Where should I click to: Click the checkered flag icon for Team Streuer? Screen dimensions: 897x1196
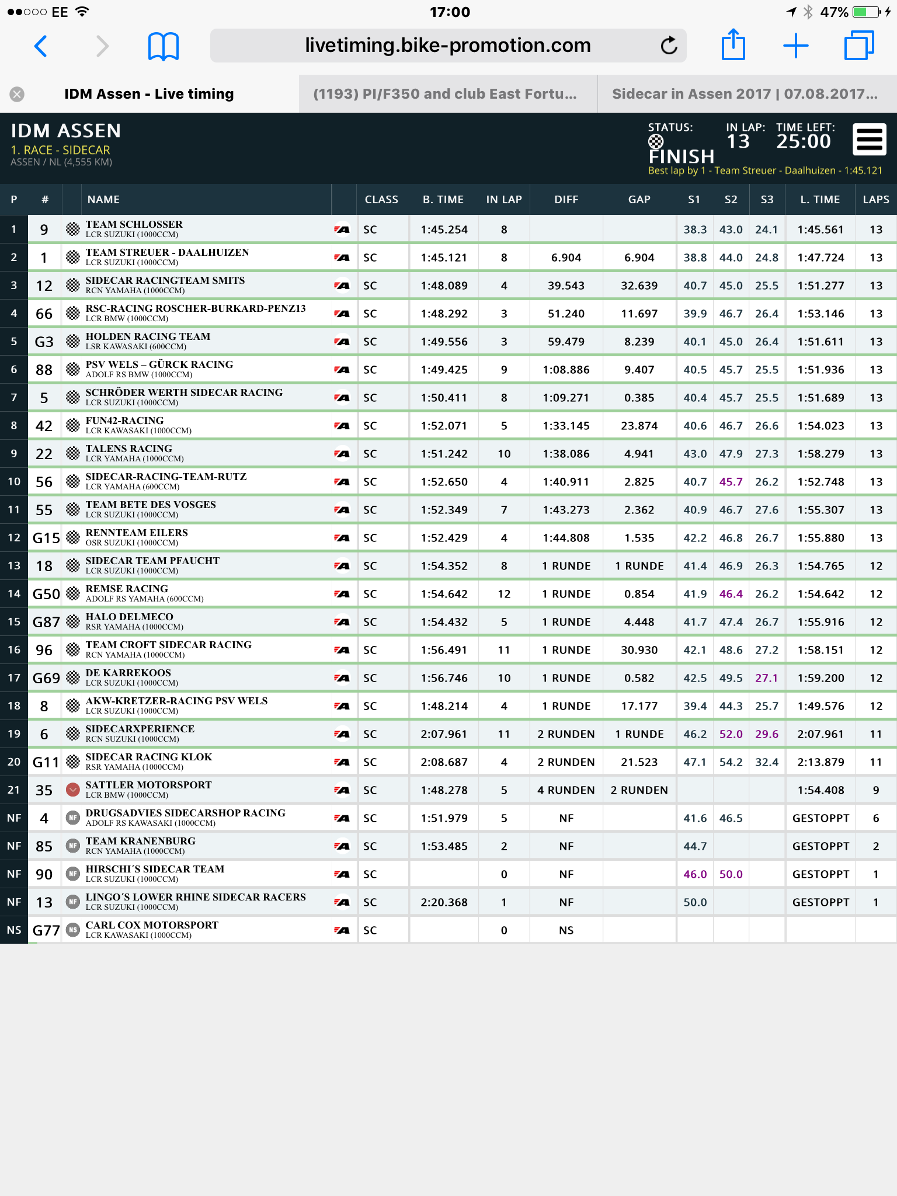(x=72, y=257)
